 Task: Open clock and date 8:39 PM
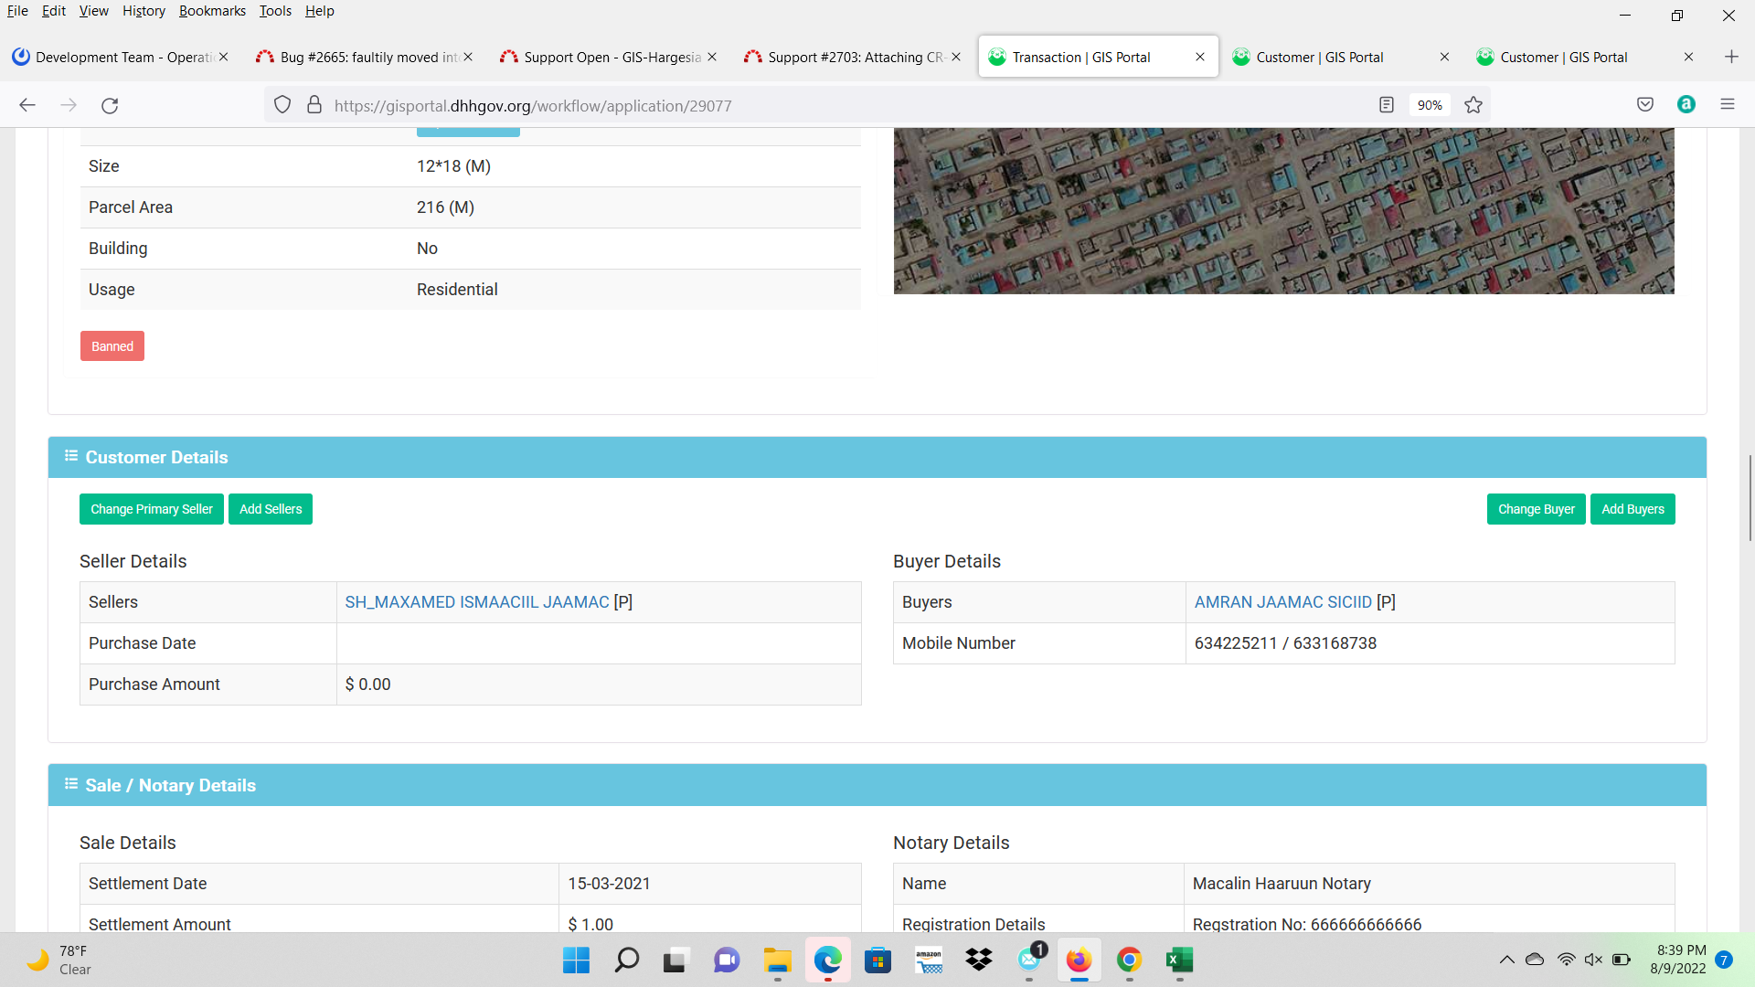1677,960
